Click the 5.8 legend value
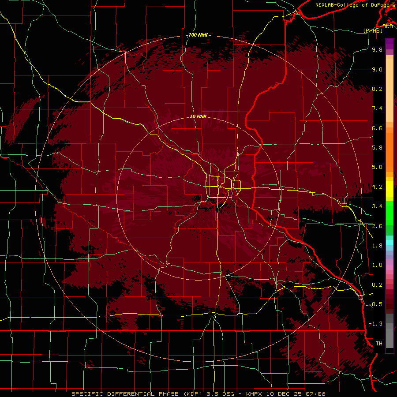 (x=377, y=148)
